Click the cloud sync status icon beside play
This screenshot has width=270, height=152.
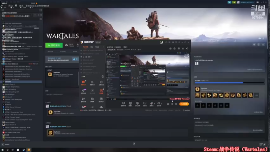point(66,45)
